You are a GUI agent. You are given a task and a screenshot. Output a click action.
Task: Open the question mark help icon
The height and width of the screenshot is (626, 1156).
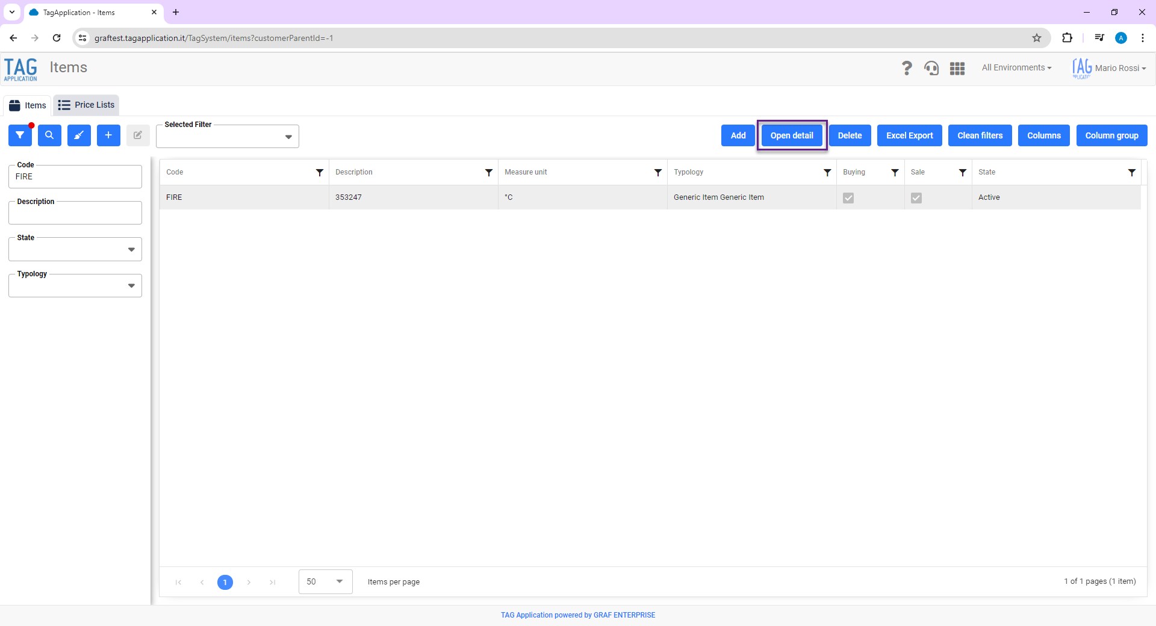click(x=906, y=68)
